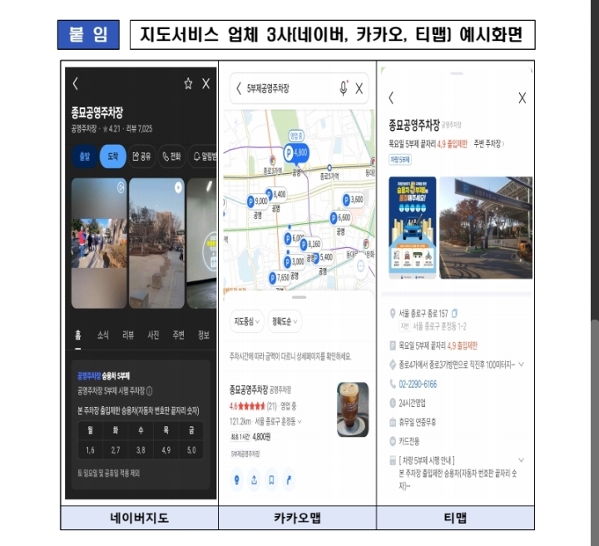Expand the 종로4가에서 directions description
This screenshot has width=599, height=546.
pyautogui.click(x=521, y=365)
